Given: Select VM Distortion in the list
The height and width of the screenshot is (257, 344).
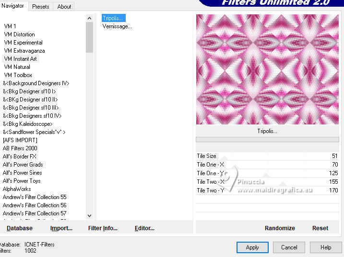Looking at the screenshot, I should pyautogui.click(x=19, y=34).
